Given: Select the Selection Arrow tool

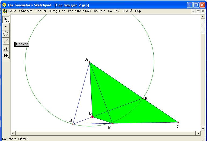Looking at the screenshot, I should [6, 19].
